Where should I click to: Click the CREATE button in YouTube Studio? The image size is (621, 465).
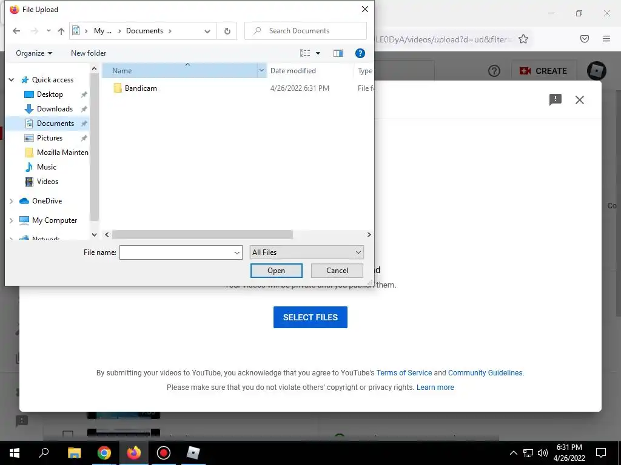pyautogui.click(x=543, y=71)
